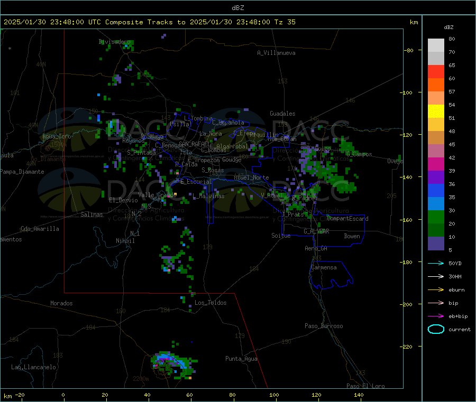The width and height of the screenshot is (476, 402).
Task: Click the 'Divisadero' map label
Action: click(114, 42)
